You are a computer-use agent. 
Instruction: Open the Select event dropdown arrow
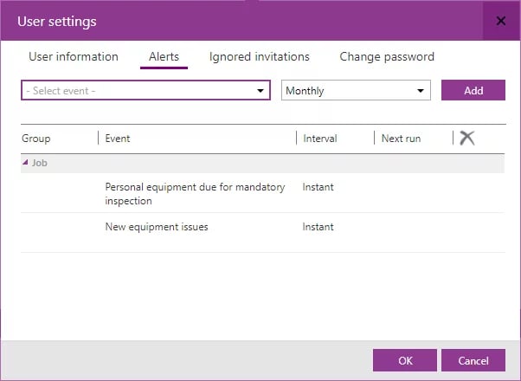[x=260, y=90]
